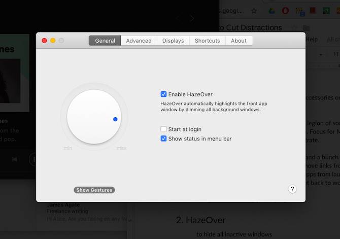The image size is (340, 239).
Task: Click the Google Drive extension icon in browser
Action: [x=271, y=11]
